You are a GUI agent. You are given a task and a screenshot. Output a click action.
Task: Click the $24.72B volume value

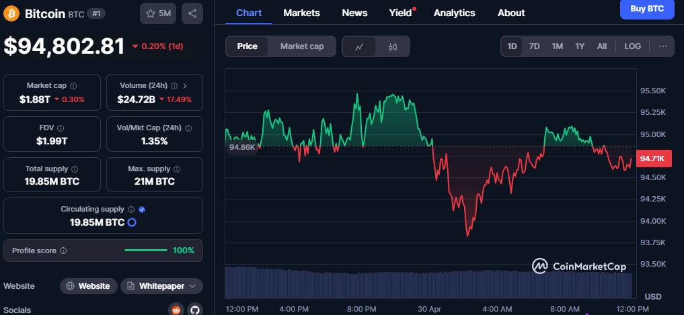[136, 99]
